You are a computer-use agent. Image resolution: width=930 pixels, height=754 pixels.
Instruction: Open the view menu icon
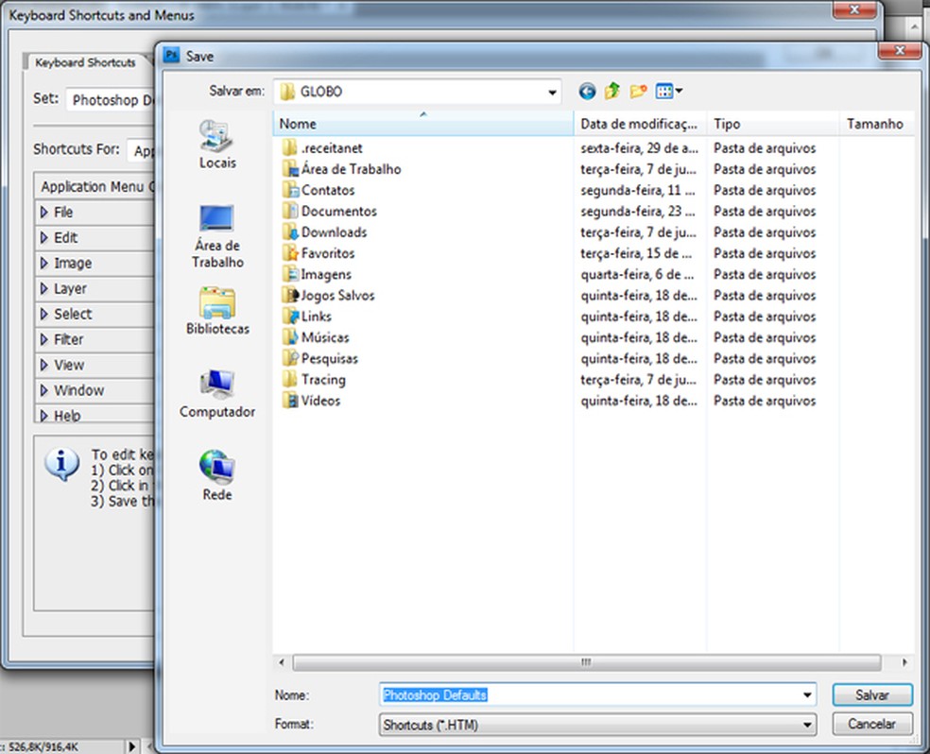tap(669, 92)
